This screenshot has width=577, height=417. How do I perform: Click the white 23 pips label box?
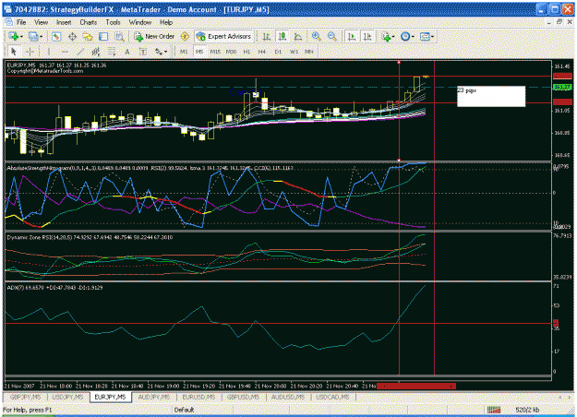pyautogui.click(x=491, y=96)
